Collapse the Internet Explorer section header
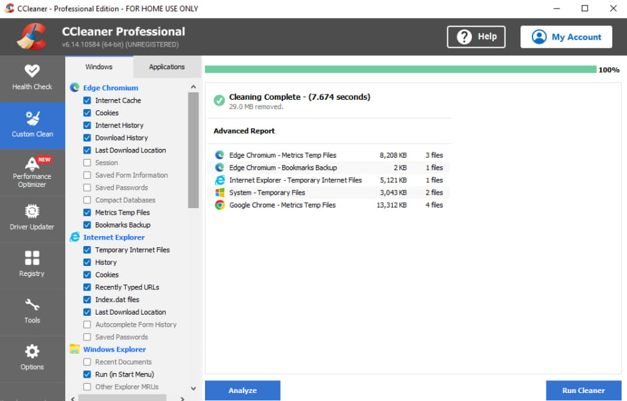 pyautogui.click(x=114, y=237)
